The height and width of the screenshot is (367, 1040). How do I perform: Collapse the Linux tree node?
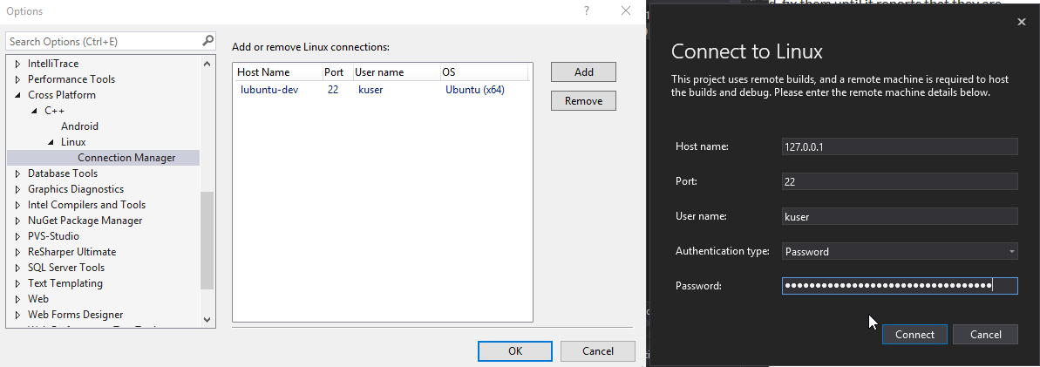pos(51,142)
